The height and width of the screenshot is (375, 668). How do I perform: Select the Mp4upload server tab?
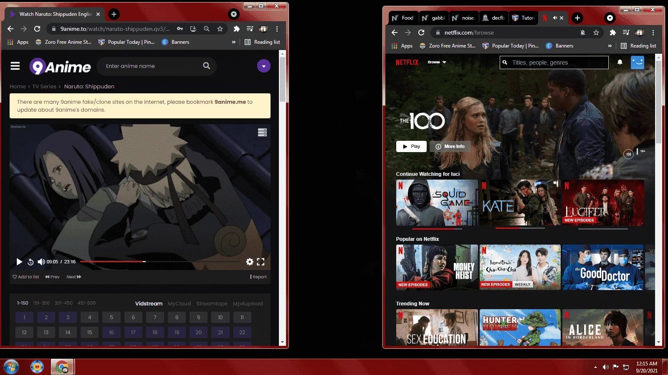pyautogui.click(x=248, y=303)
